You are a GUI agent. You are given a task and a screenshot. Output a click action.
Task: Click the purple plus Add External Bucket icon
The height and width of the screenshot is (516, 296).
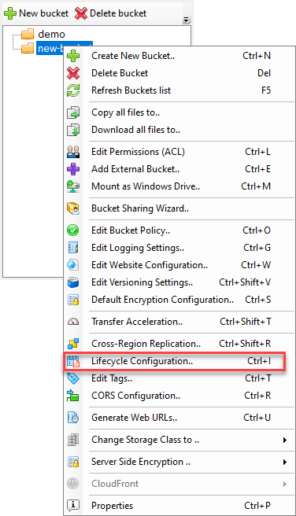73,169
